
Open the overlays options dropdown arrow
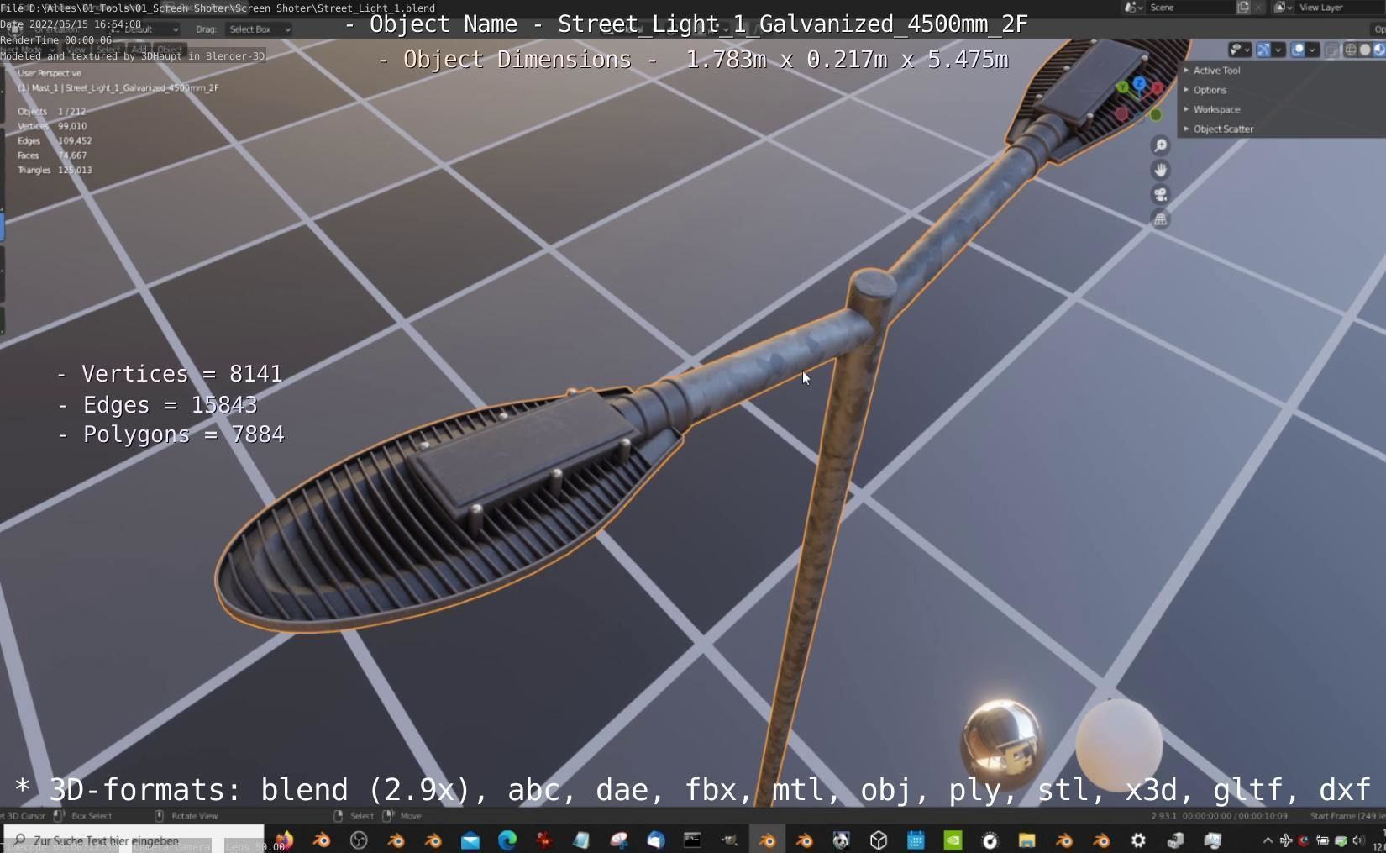click(1312, 50)
